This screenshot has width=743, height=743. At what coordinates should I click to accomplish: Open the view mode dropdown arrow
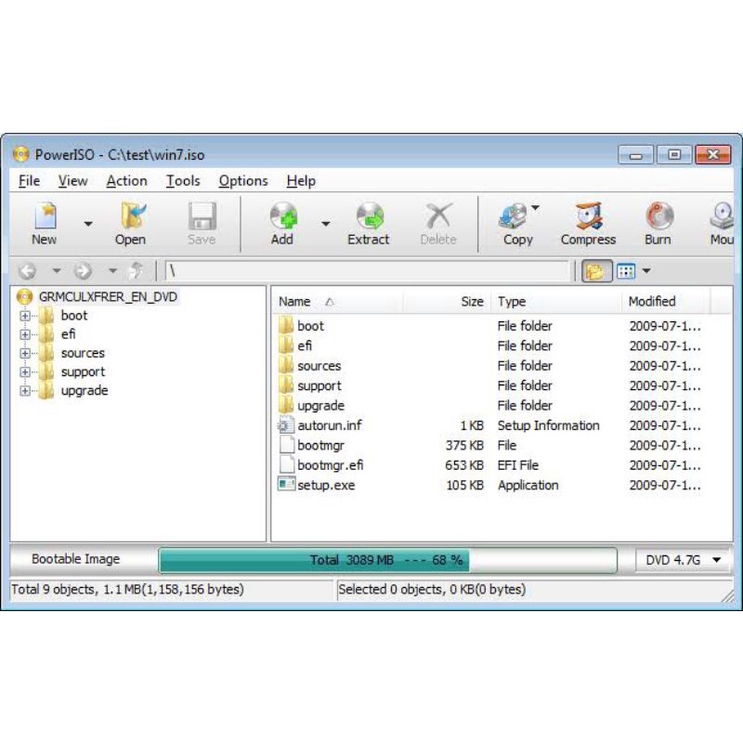(646, 271)
